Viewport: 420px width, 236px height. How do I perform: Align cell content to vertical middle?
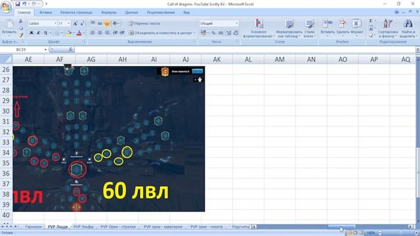click(100, 24)
